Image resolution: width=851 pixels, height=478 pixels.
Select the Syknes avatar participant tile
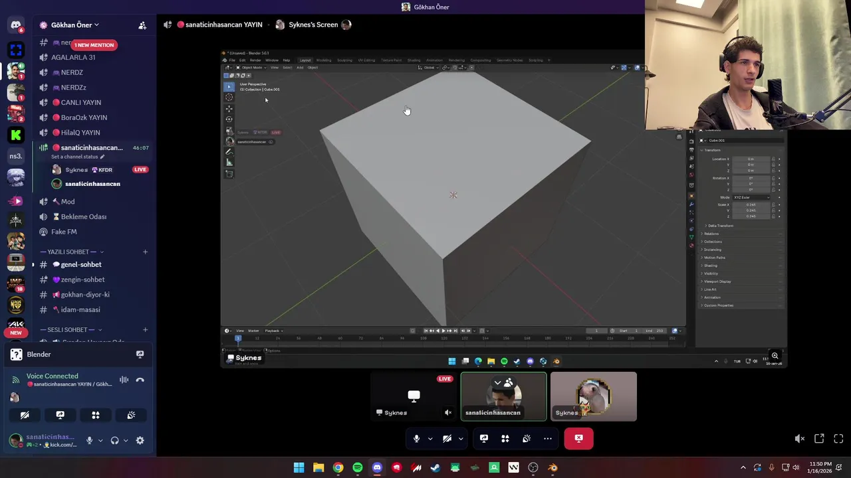(x=594, y=396)
